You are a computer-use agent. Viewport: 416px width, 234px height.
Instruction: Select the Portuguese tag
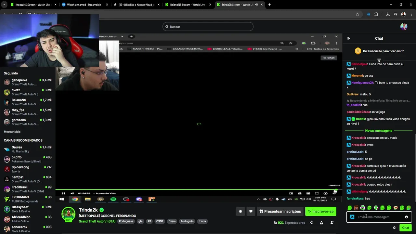(x=126, y=221)
